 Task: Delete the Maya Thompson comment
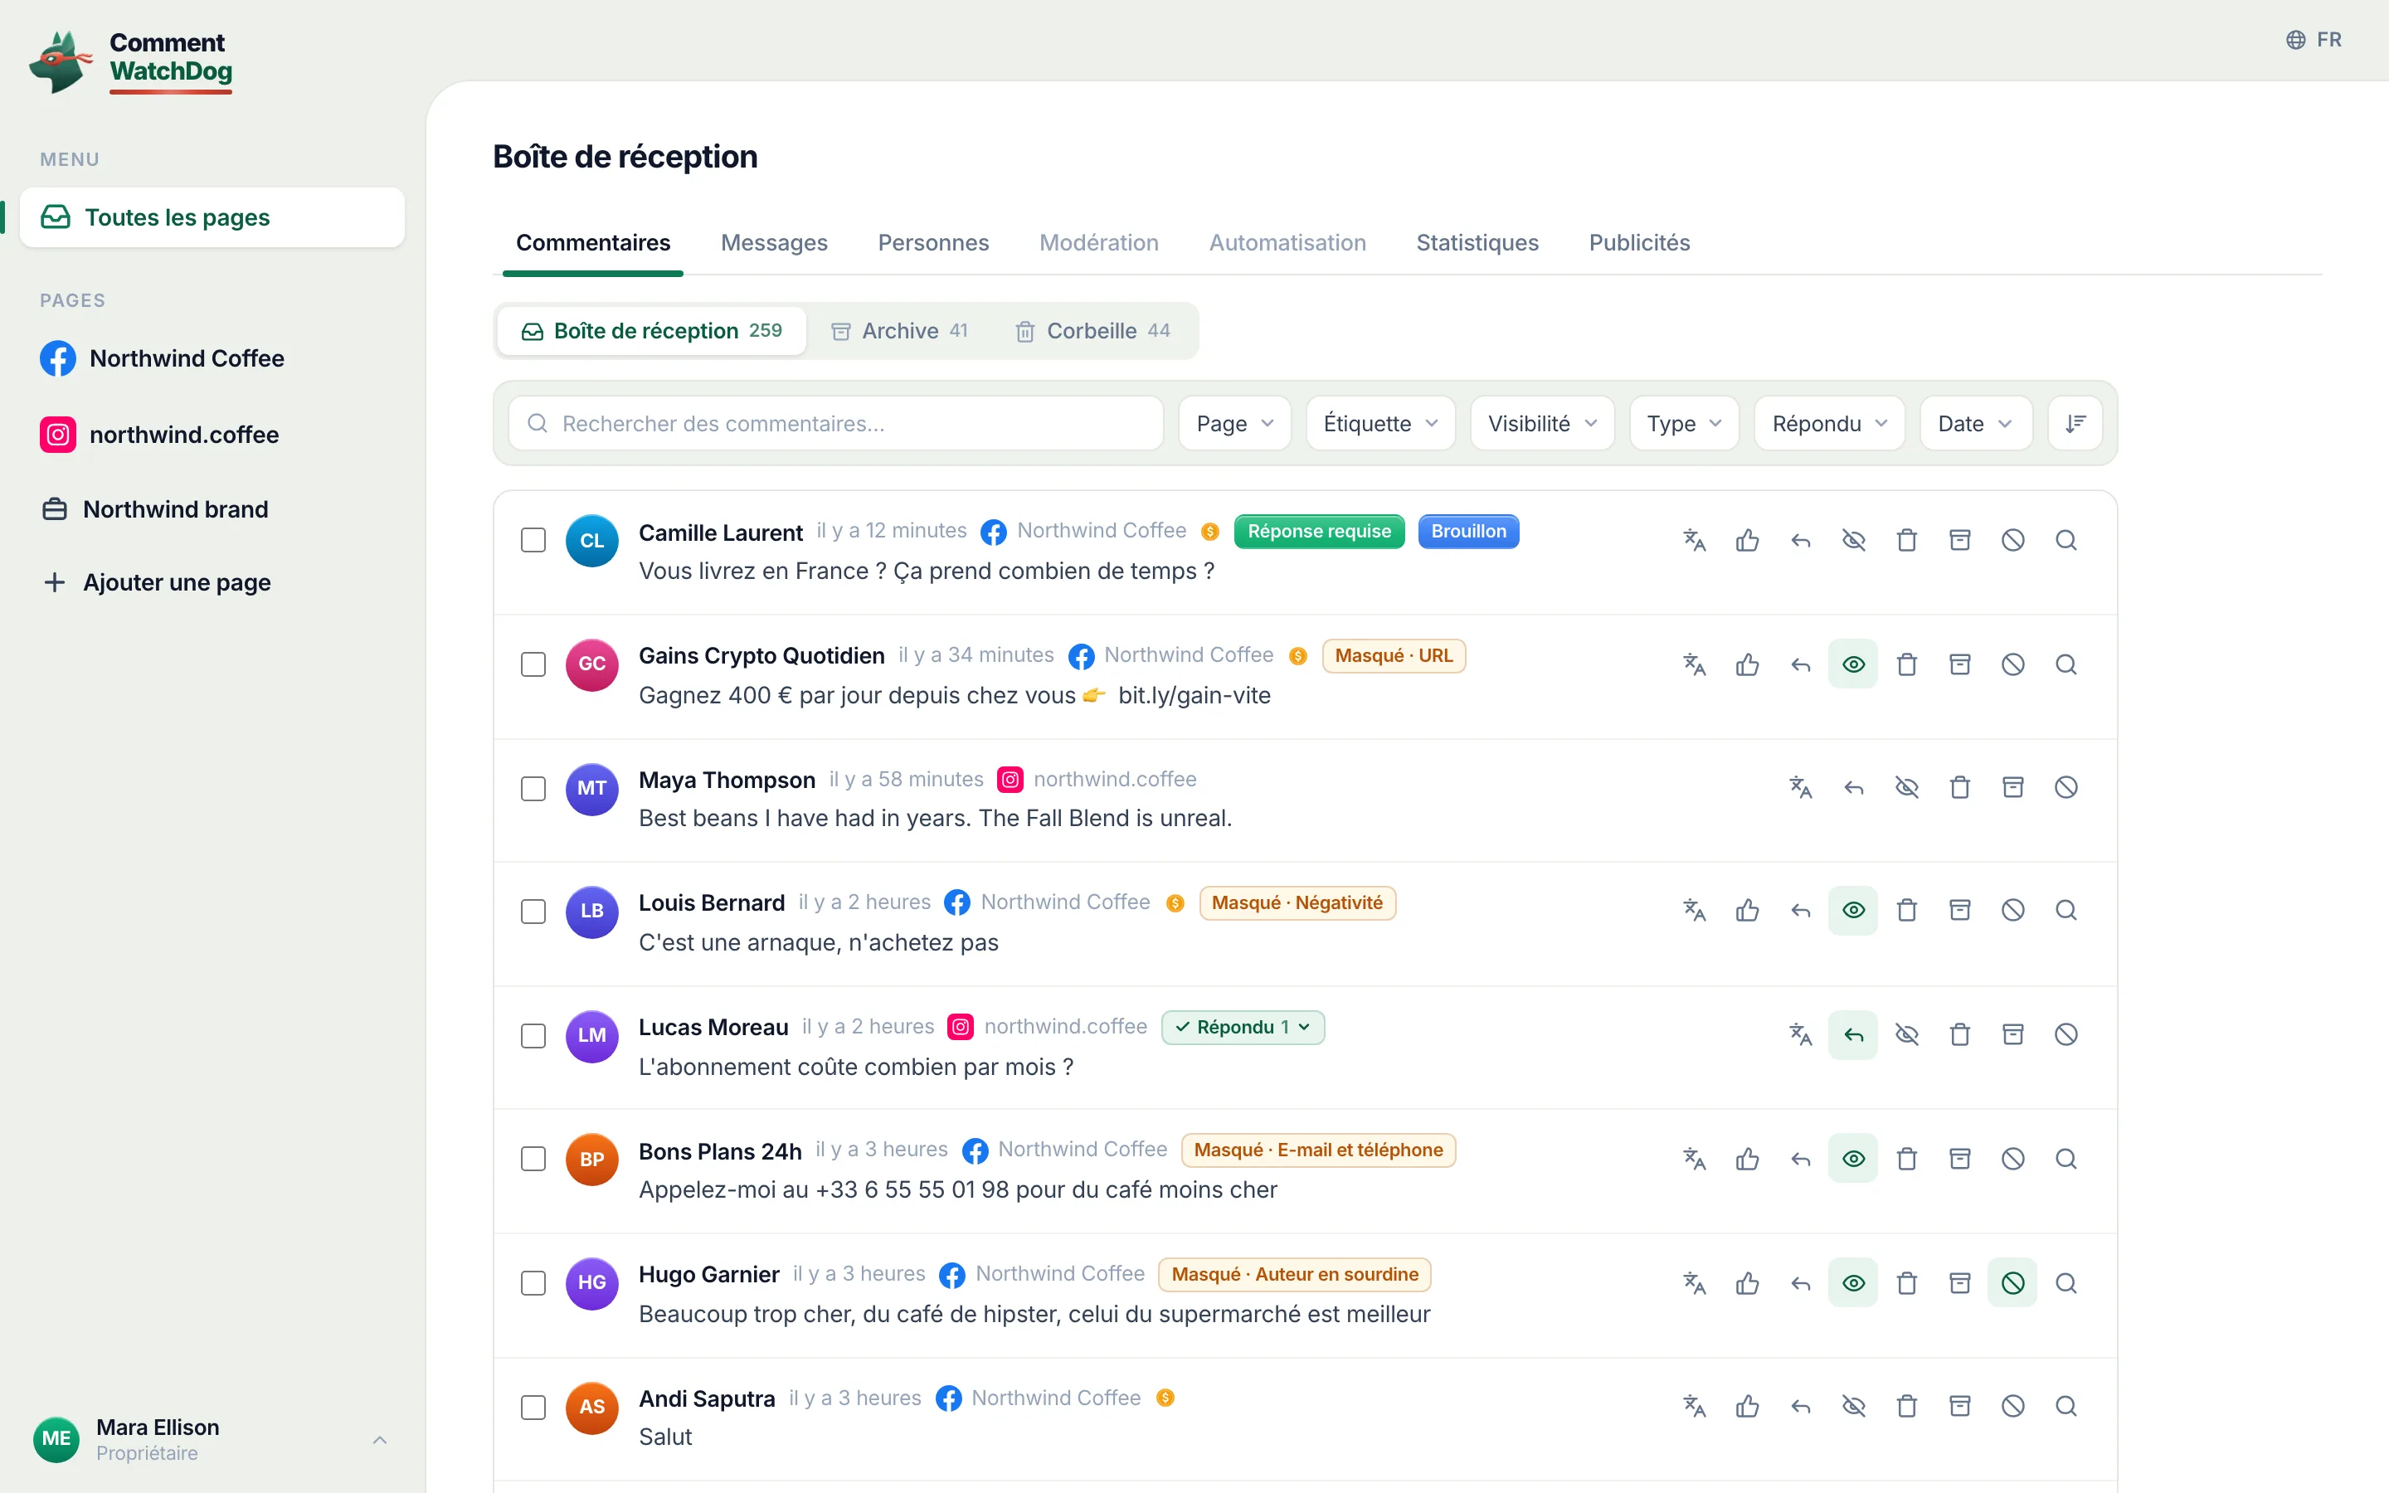tap(1959, 787)
